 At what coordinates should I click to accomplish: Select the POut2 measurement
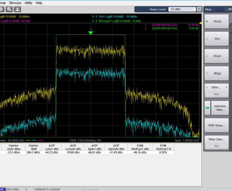click(x=217, y=21)
